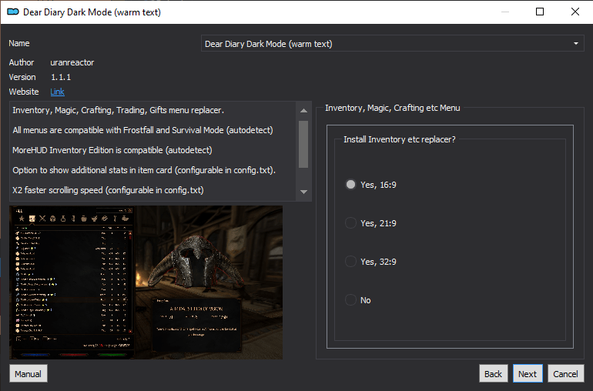Close the installer window

coord(575,12)
